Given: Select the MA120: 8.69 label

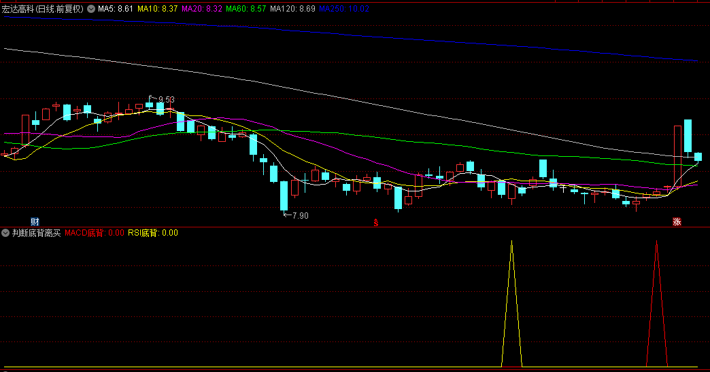Looking at the screenshot, I should click(x=292, y=9).
